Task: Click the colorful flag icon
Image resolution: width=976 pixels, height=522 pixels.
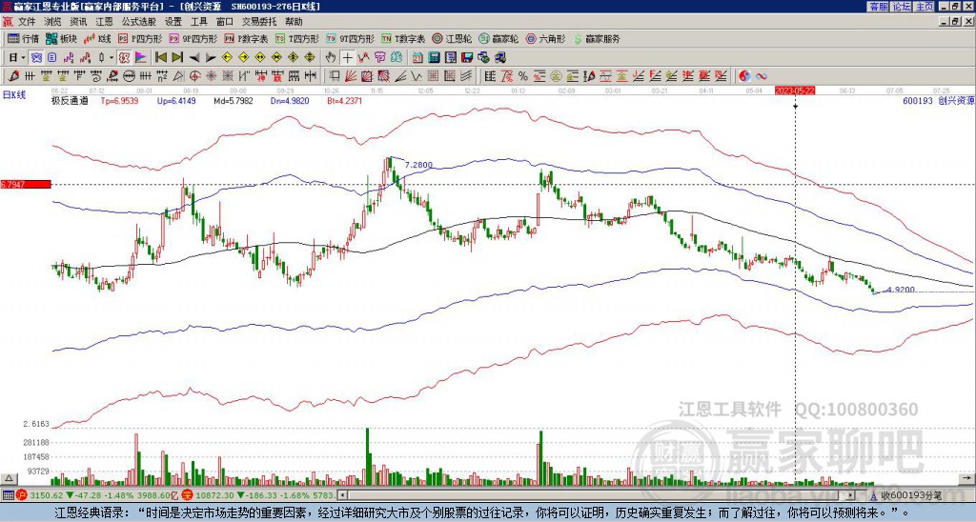Action: (x=141, y=57)
